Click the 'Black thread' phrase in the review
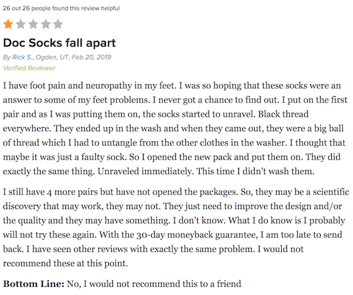The height and width of the screenshot is (295, 353). click(x=283, y=114)
